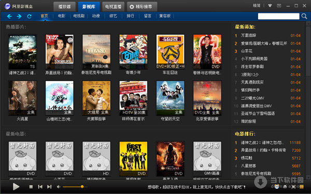Switch to the 播放器 tab

[x=64, y=7]
